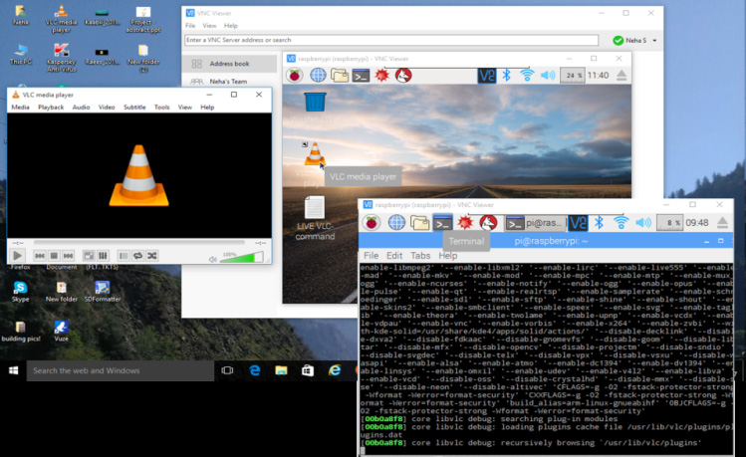This screenshot has width=746, height=457.
Task: Open terminal Edit menu
Action: tap(394, 256)
